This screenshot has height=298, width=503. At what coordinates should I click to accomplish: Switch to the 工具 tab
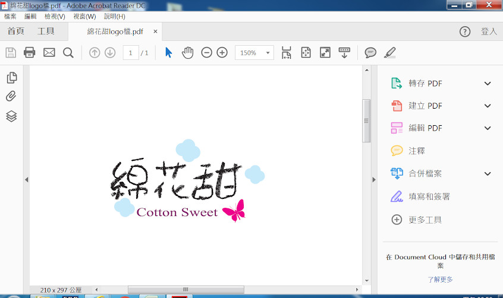click(46, 31)
